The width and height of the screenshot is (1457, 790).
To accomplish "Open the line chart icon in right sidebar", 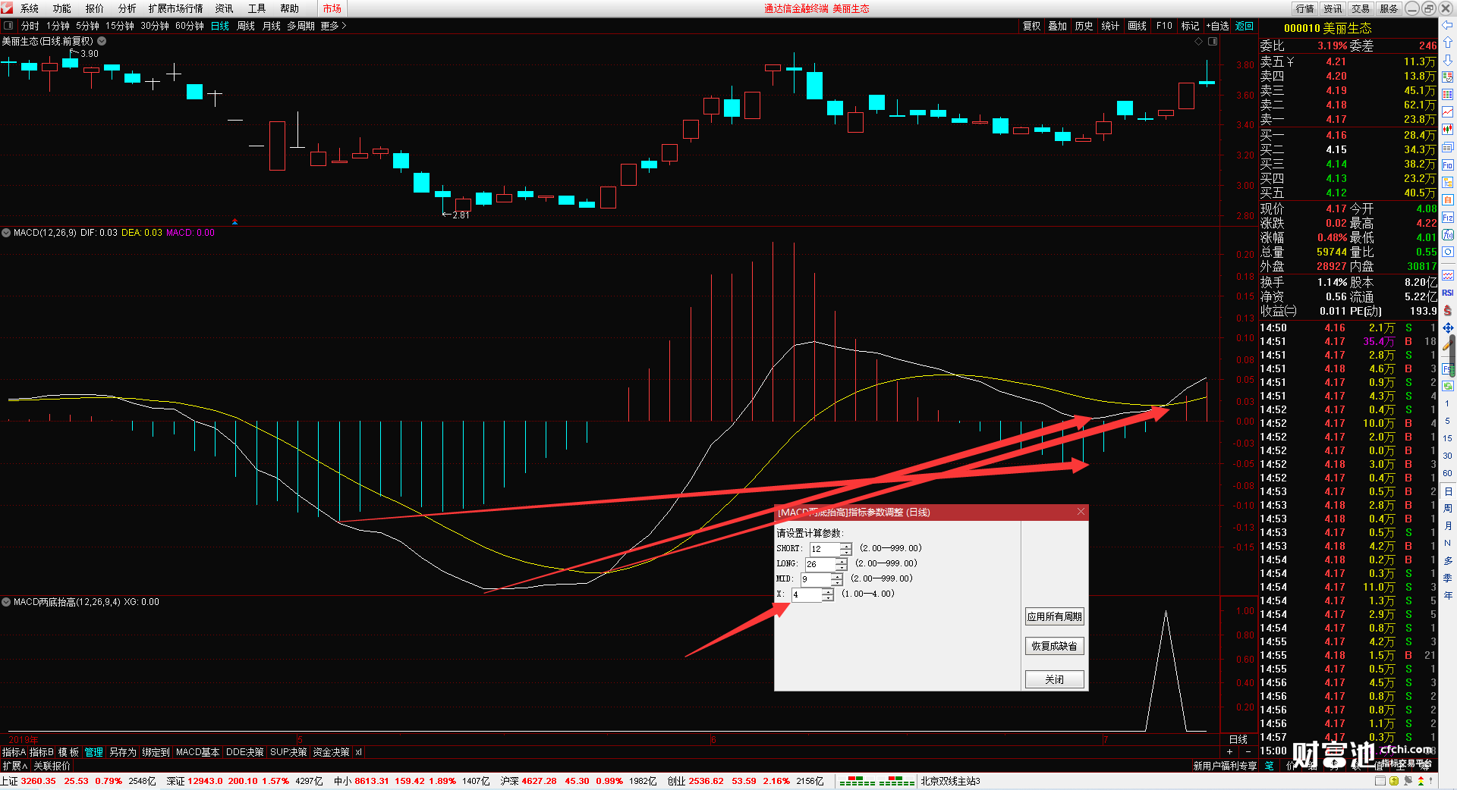I will 1448,112.
